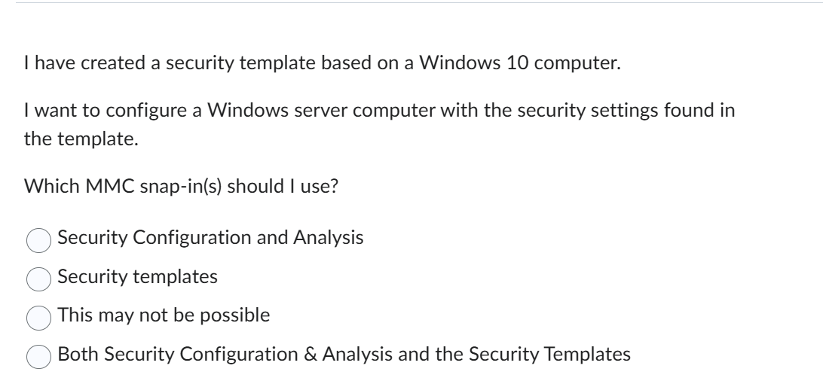Mark the This may not be possible radio button
This screenshot has width=823, height=387.
(x=39, y=318)
